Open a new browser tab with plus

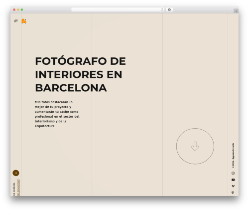point(236,11)
